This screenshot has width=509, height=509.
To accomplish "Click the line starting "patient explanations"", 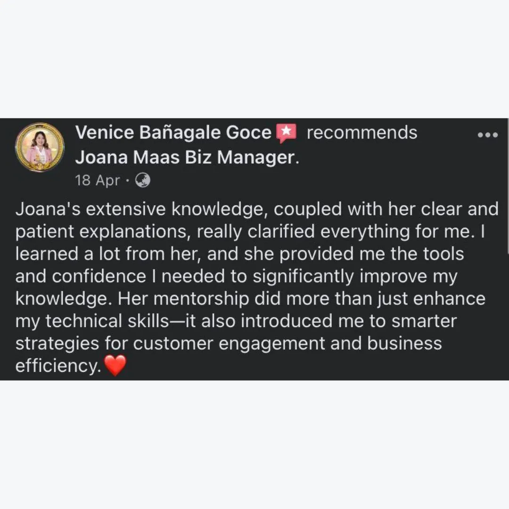I will (250, 232).
